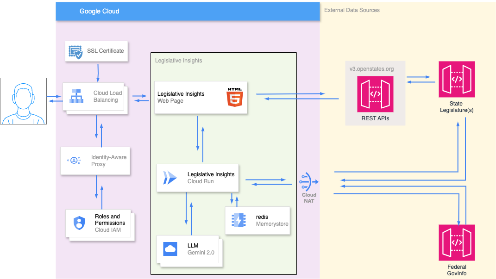Select the Cloud Load Balancing text

coord(107,96)
